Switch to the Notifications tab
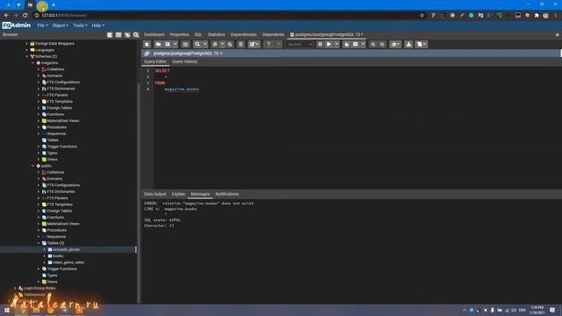The height and width of the screenshot is (316, 562). coord(227,194)
